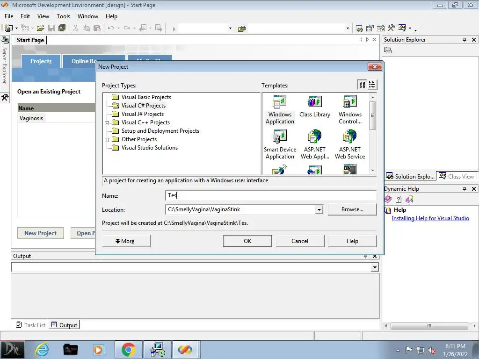Open Class View from the toolbar icon
The image size is (479, 359).
point(402,28)
